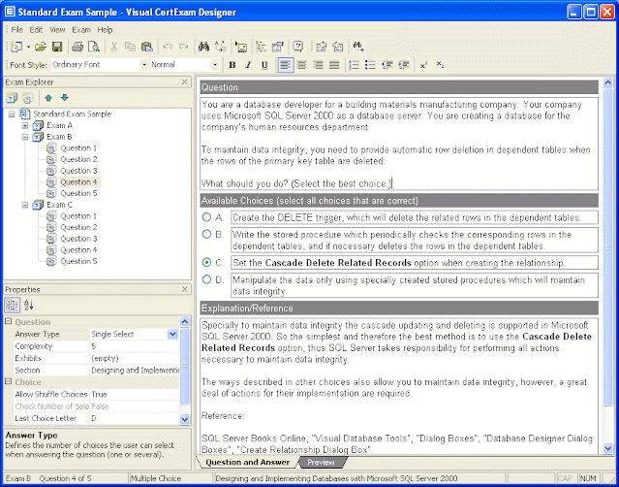Screen dimensions: 619x487
Task: Click the Insert Image icon
Action: click(241, 47)
